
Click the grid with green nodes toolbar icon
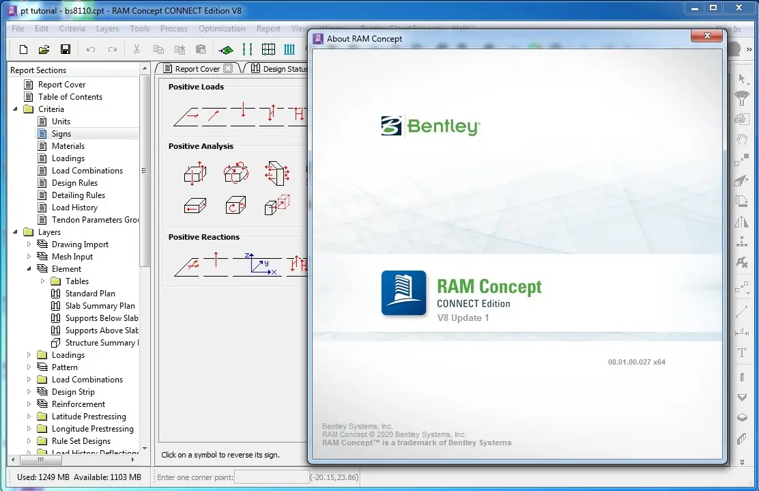pyautogui.click(x=268, y=49)
